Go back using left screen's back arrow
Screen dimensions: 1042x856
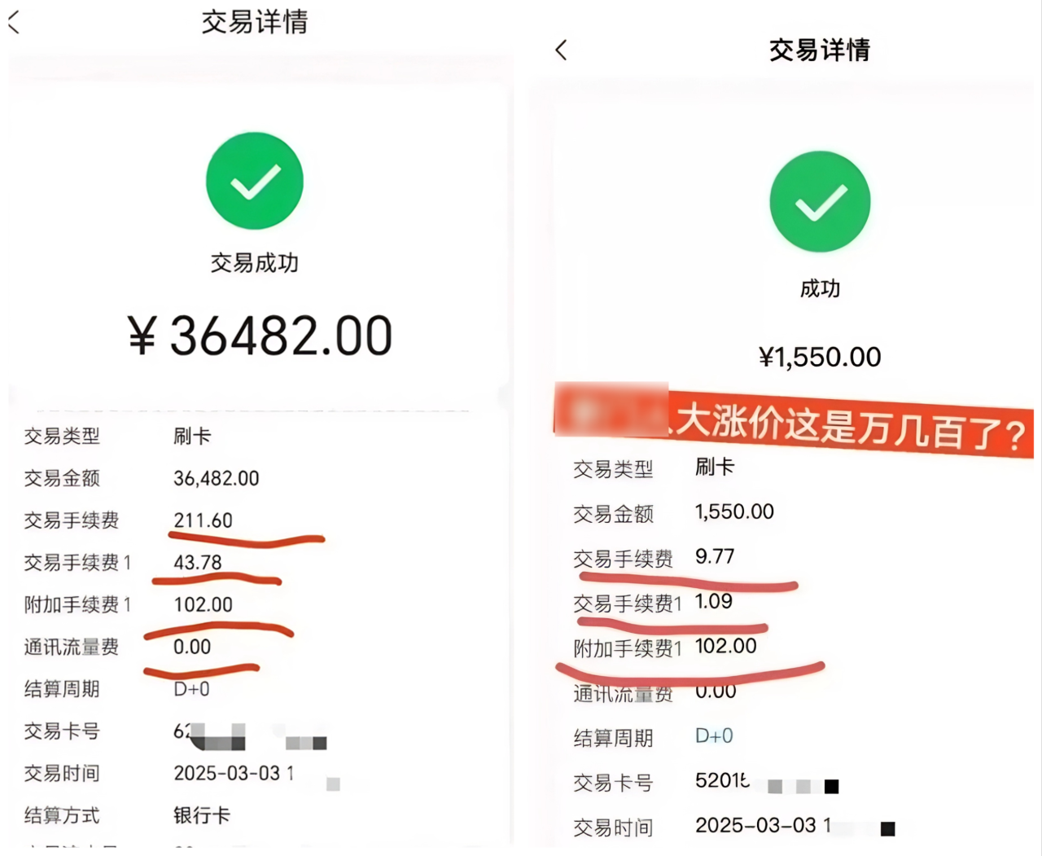click(13, 22)
